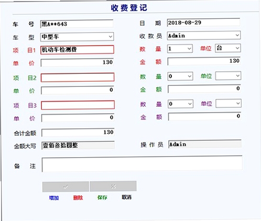Viewport: 261px width, 221px height.
Task: Click the gray checkmark confirm button
Action: tap(66, 186)
